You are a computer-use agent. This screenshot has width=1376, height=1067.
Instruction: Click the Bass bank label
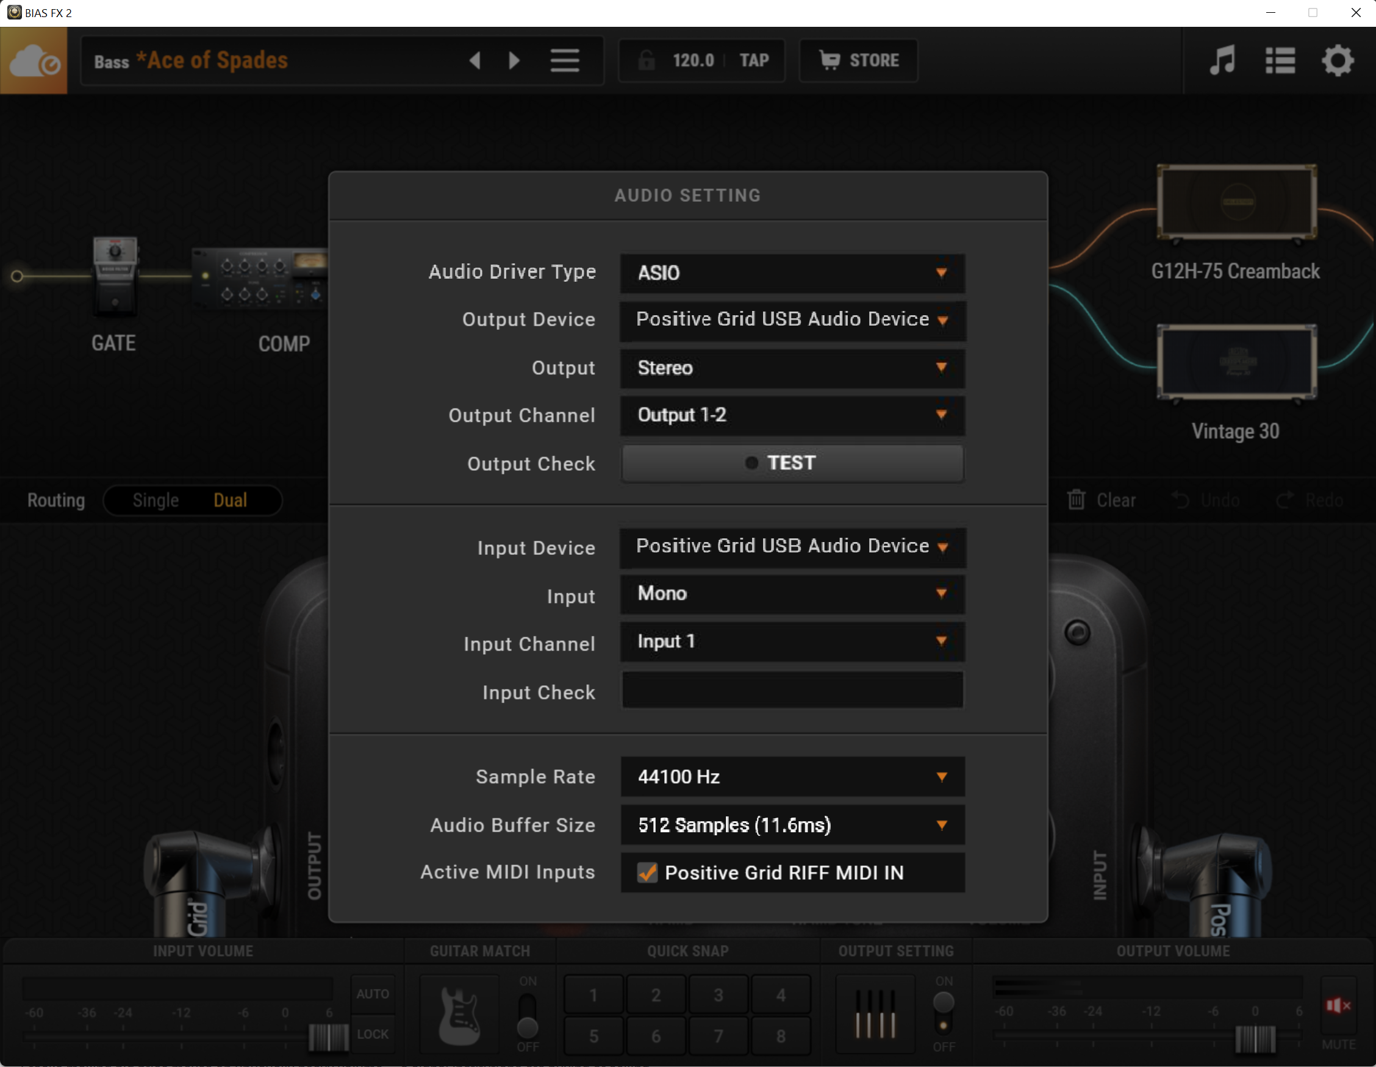[x=112, y=62]
